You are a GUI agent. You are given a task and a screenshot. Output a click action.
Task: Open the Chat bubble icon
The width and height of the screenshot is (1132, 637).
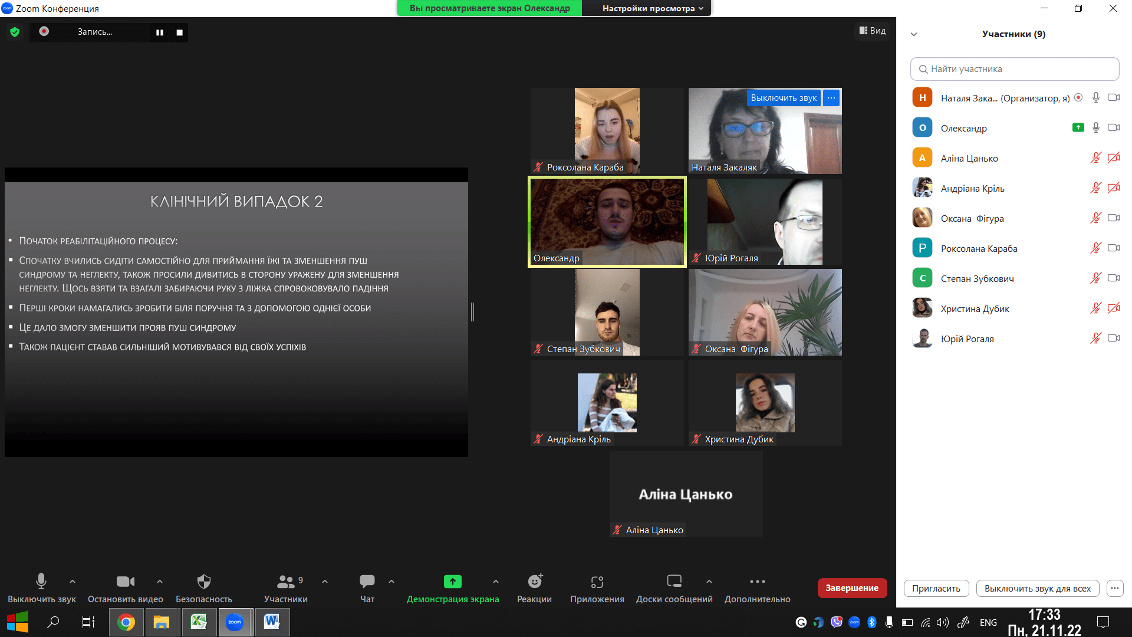pos(367,582)
